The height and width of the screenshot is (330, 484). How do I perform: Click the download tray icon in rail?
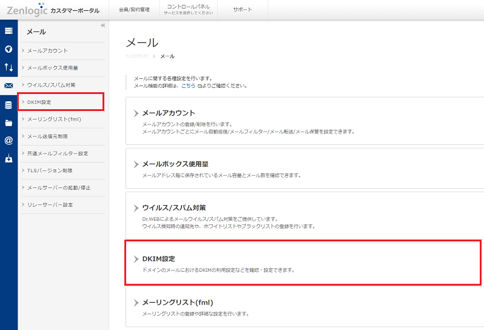(x=8, y=160)
